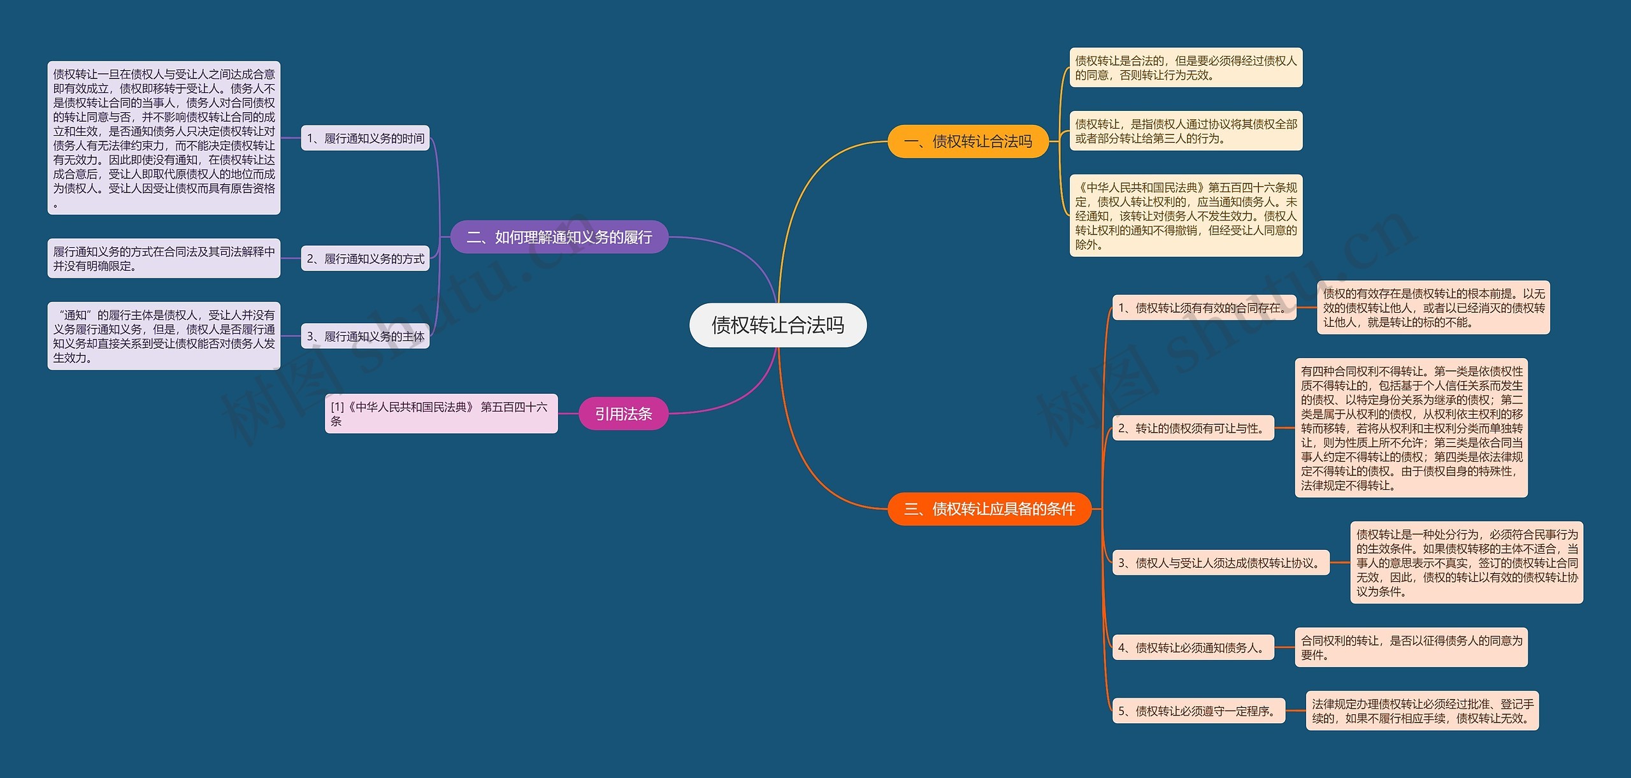Click the note starting 债权转让是合法的
1631x778 pixels.
pyautogui.click(x=1186, y=68)
